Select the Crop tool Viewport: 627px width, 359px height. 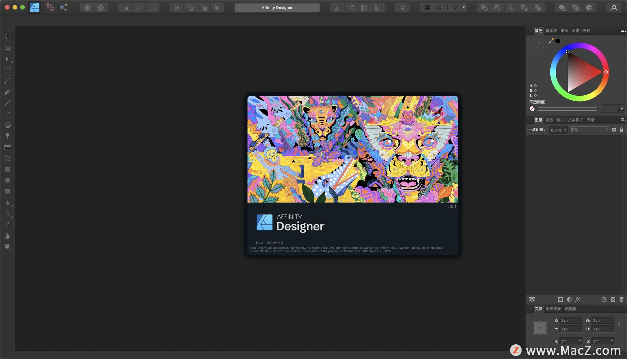click(x=8, y=158)
